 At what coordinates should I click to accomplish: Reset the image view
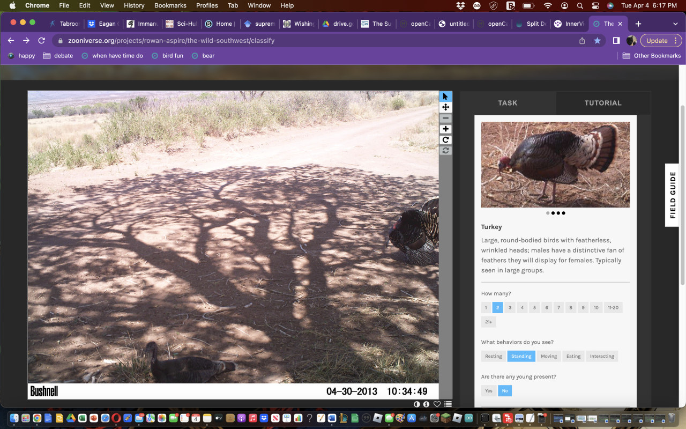(x=445, y=151)
